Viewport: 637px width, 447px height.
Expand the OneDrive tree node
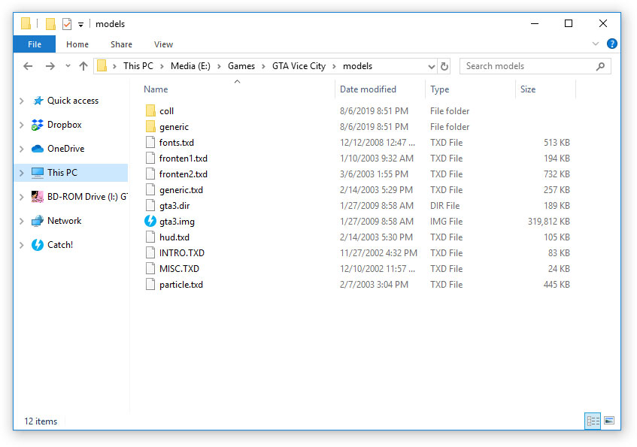tap(22, 149)
